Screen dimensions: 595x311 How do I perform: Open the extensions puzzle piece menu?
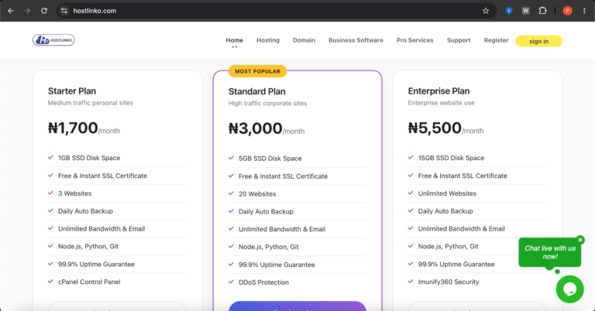(542, 11)
